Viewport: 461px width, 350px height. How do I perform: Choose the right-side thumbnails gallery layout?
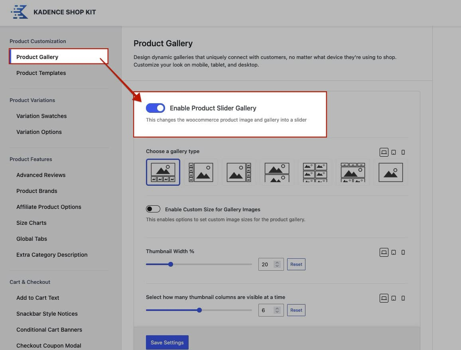[238, 172]
